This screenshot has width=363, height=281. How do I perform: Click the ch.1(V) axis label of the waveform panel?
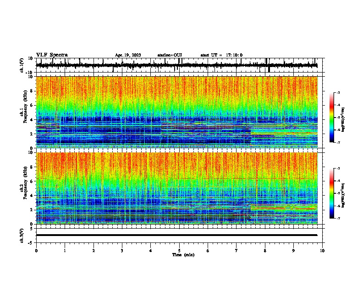click(22, 65)
